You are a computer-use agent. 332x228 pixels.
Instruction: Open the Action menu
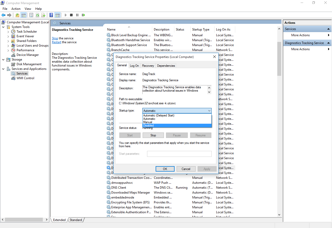click(16, 9)
